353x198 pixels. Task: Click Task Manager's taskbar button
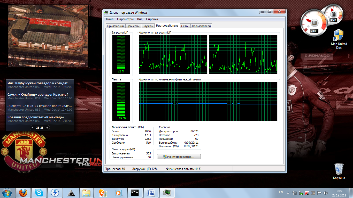tap(167, 193)
